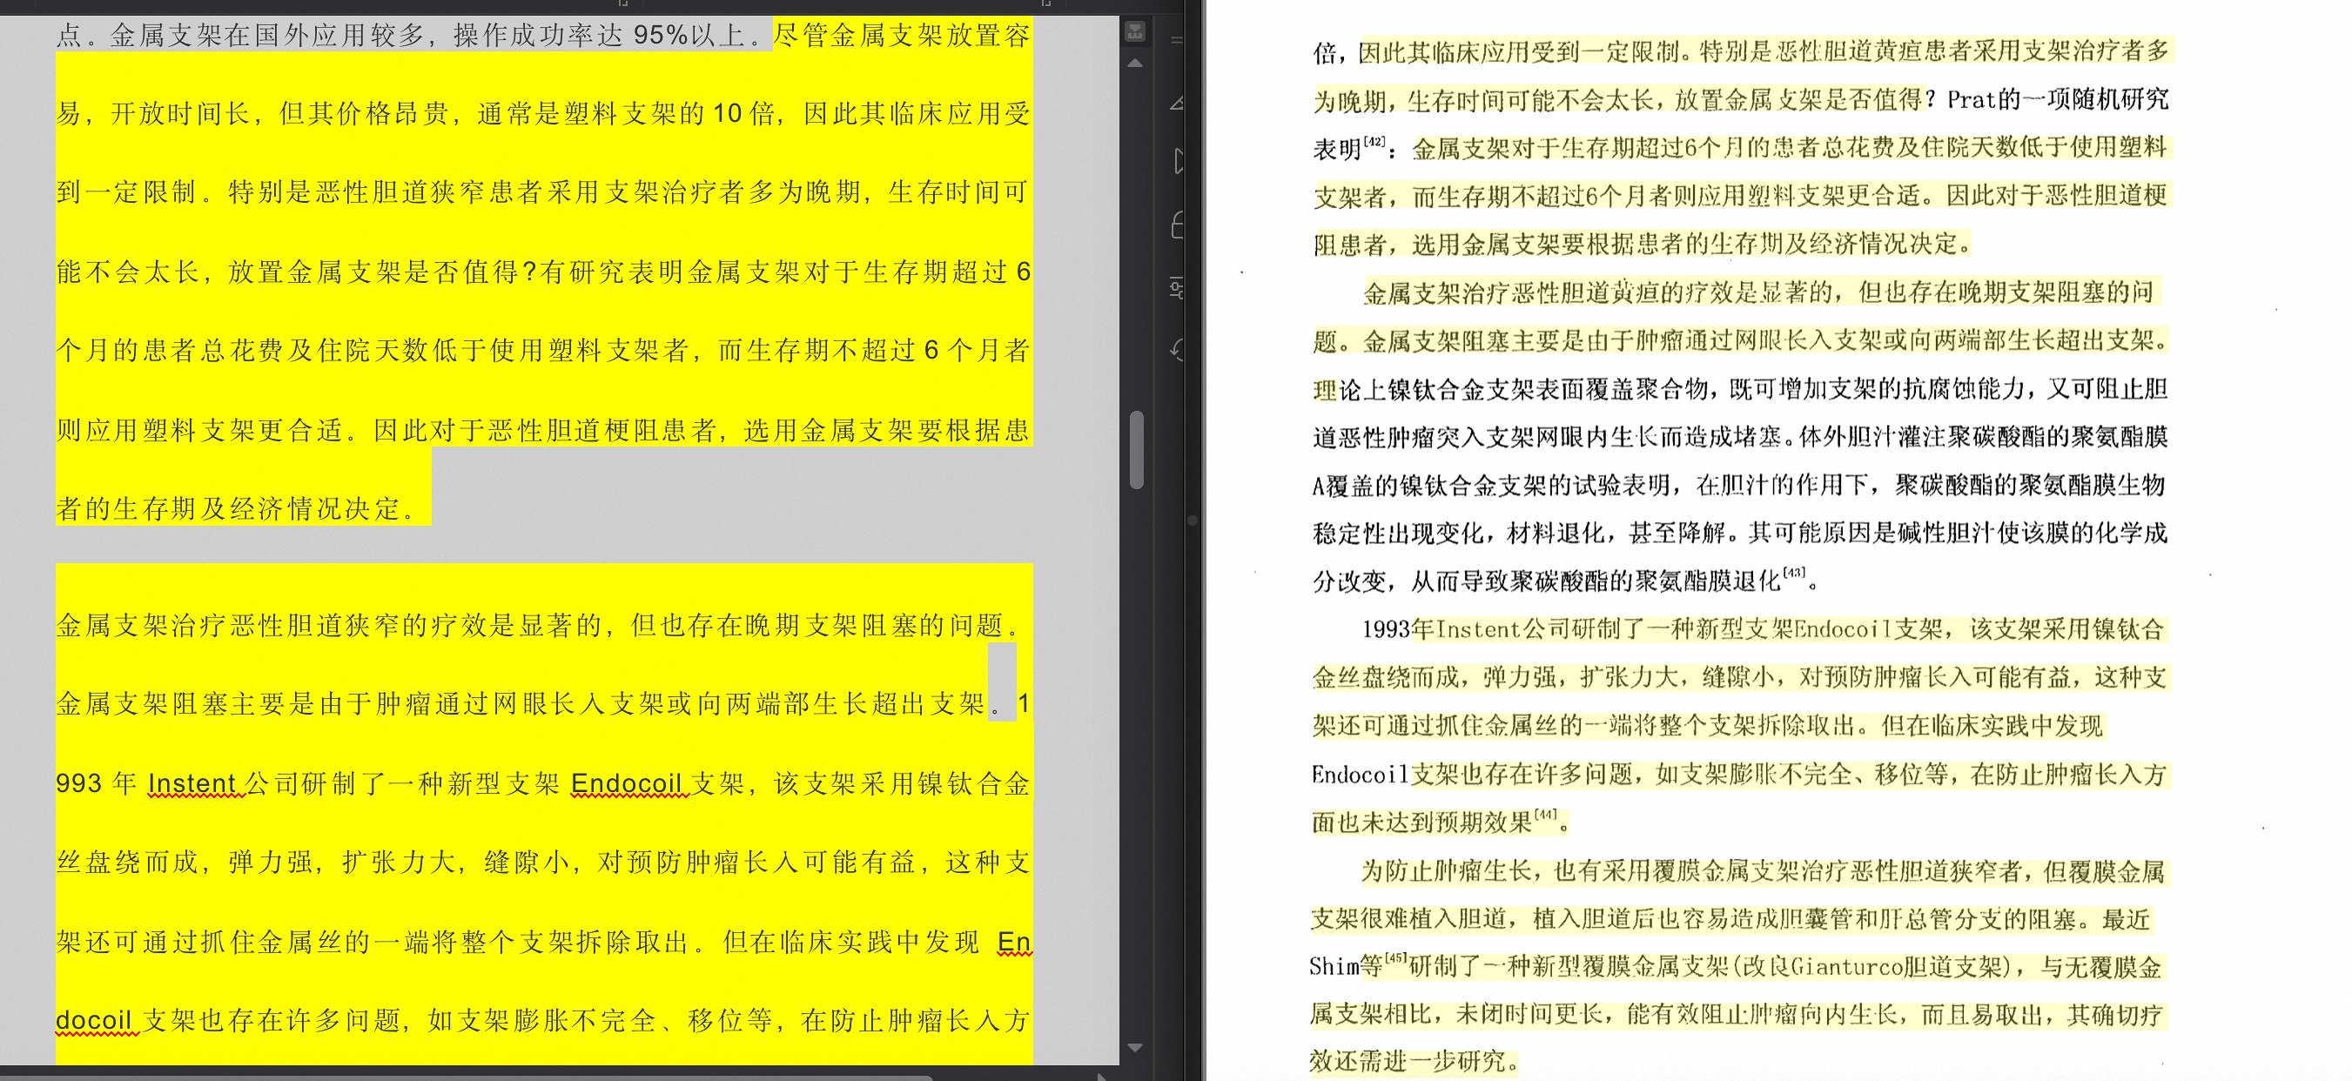2352x1081 pixels.
Task: Click "弹力强" in the left document
Action: [x=270, y=862]
